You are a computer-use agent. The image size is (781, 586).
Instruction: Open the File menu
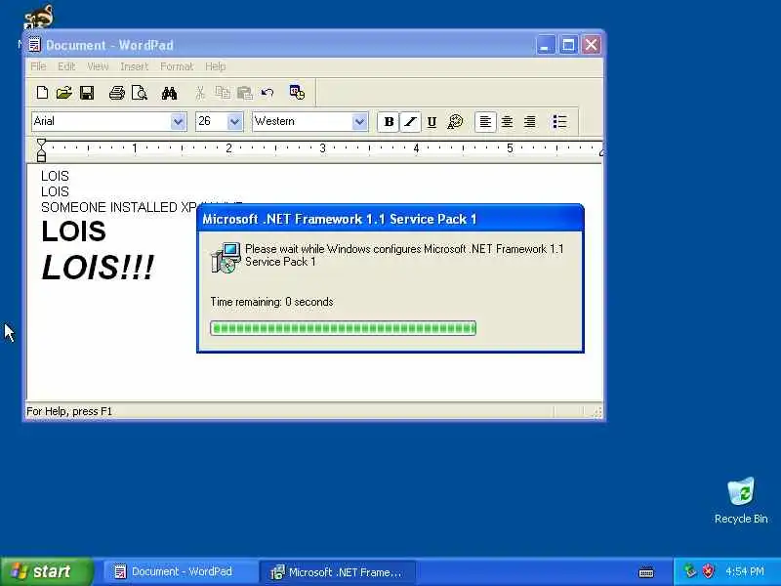click(38, 66)
